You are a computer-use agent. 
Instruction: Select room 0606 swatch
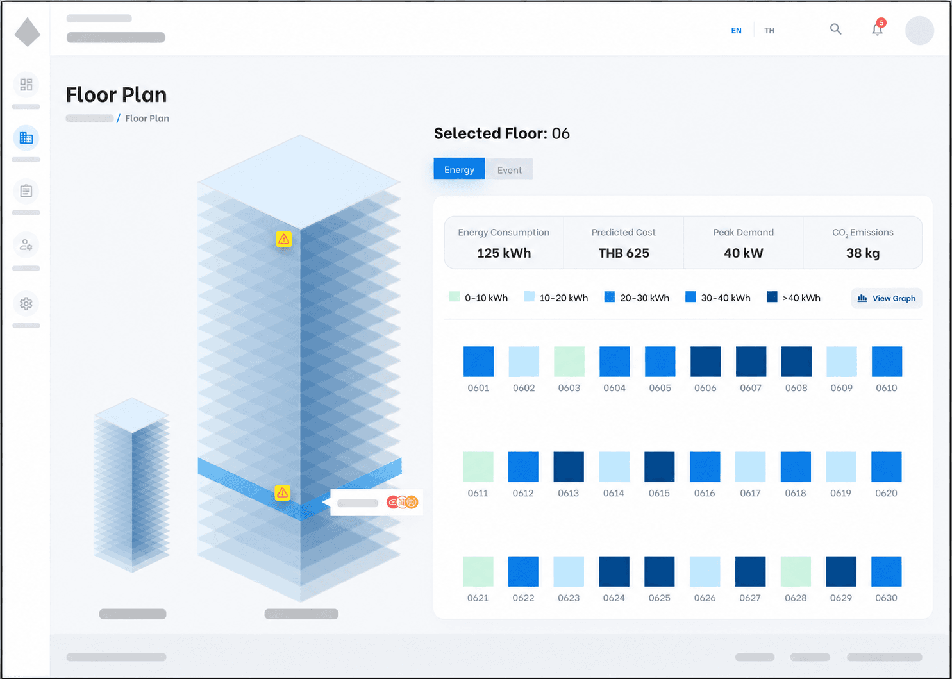[705, 362]
